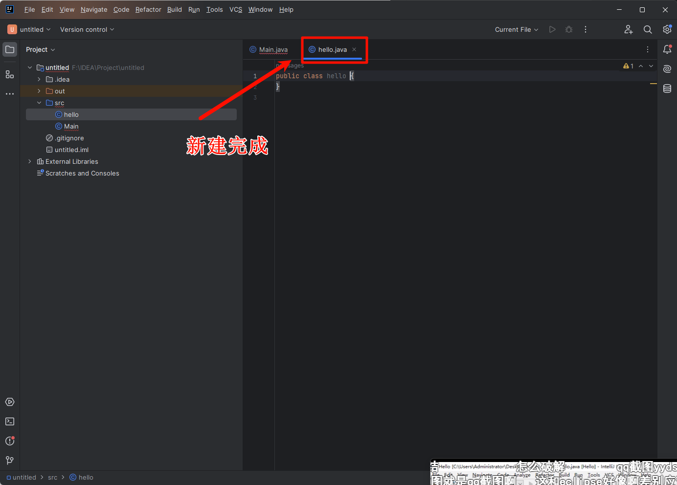Open the Build menu

pyautogui.click(x=175, y=9)
